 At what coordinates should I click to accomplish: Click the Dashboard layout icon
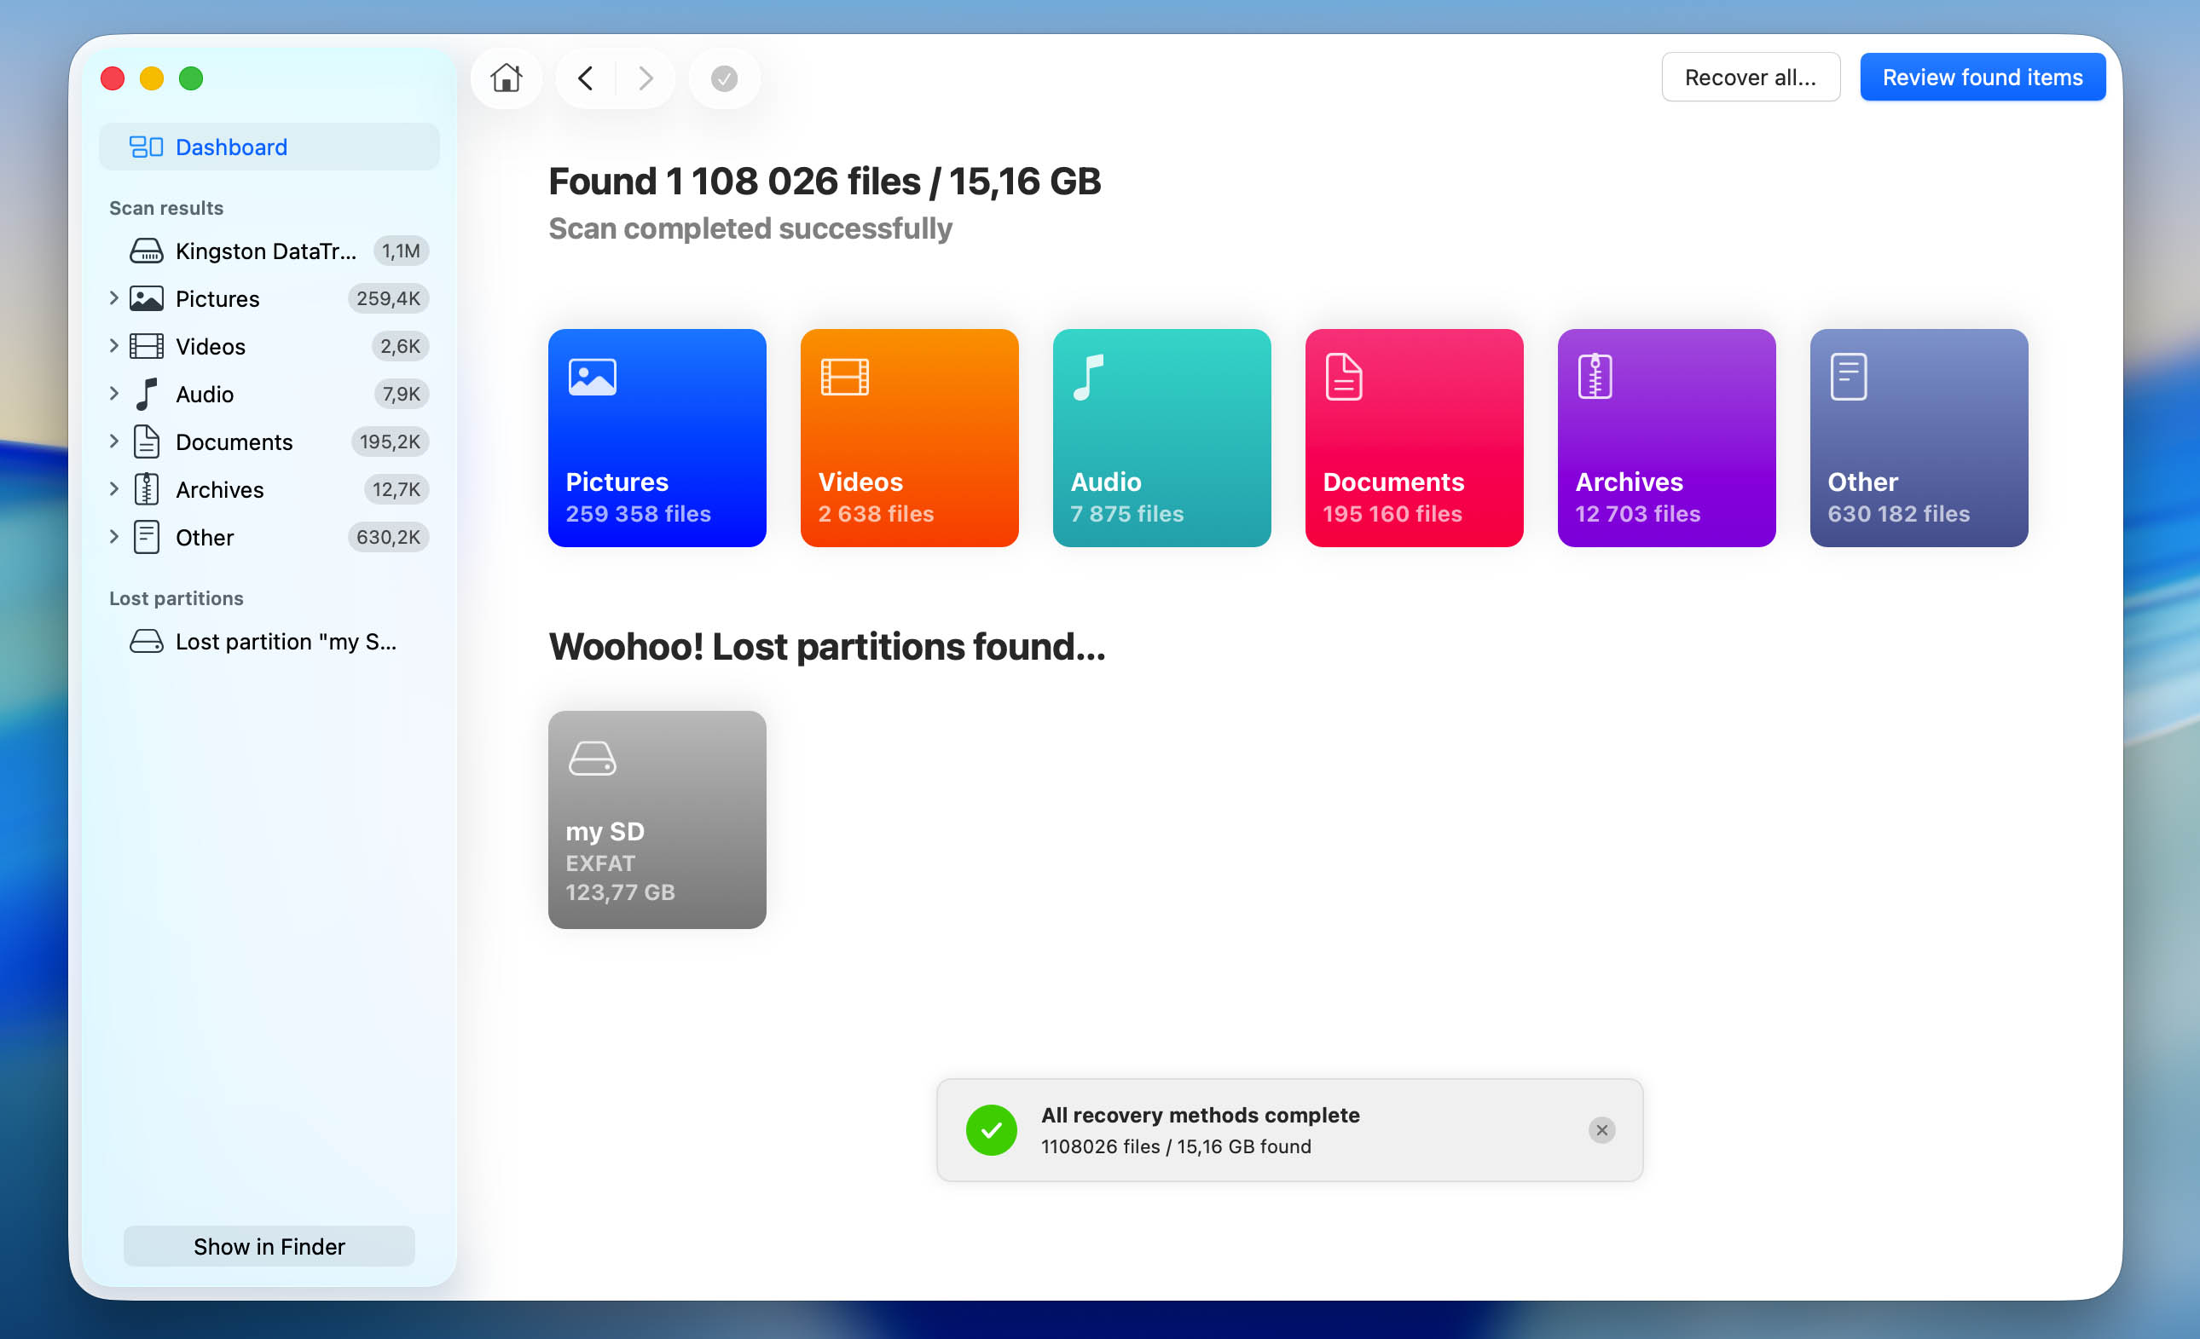(x=147, y=147)
